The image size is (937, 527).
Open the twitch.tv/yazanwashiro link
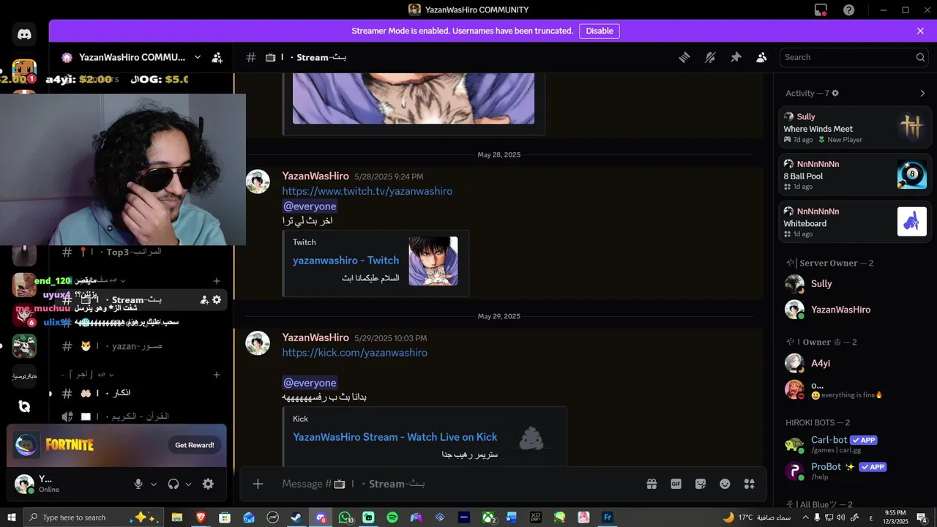click(367, 191)
